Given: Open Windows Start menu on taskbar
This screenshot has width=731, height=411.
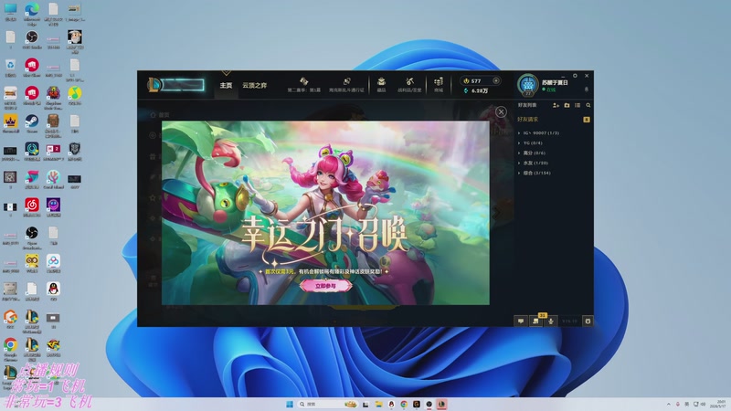Looking at the screenshot, I should [289, 404].
